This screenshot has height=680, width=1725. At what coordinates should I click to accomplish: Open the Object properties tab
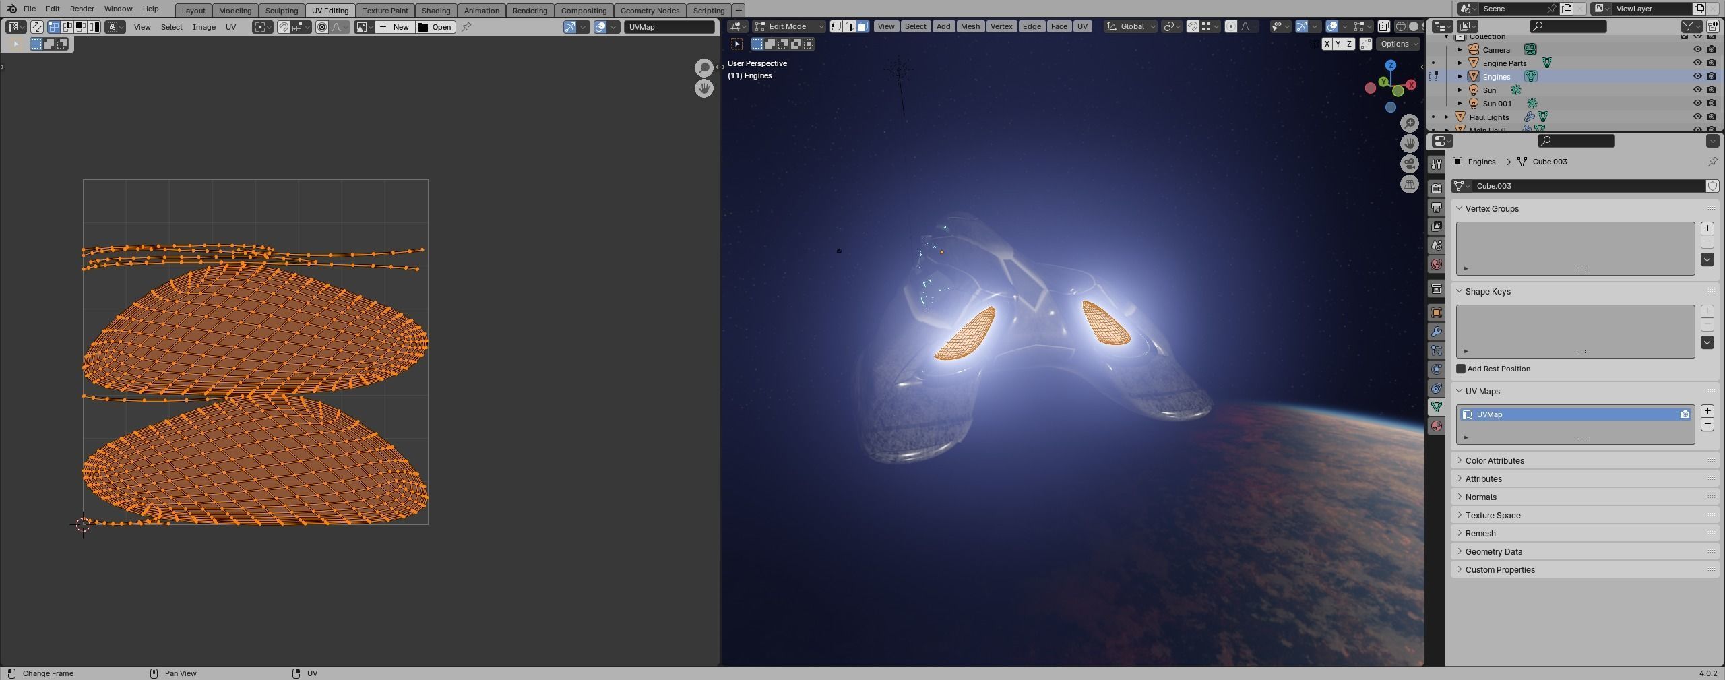[x=1437, y=313]
